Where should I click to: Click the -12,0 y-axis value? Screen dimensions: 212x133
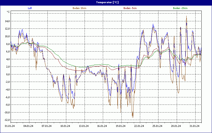[x=7, y=120]
